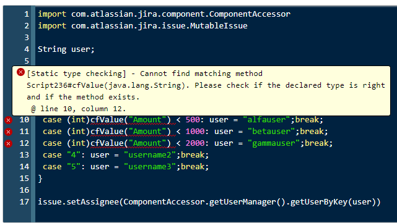Click the "username2" string on line 13
Viewport: 397px width, 223px height.
click(x=150, y=155)
